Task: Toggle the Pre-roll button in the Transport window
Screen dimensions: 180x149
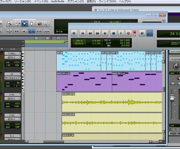Action: coord(79,41)
